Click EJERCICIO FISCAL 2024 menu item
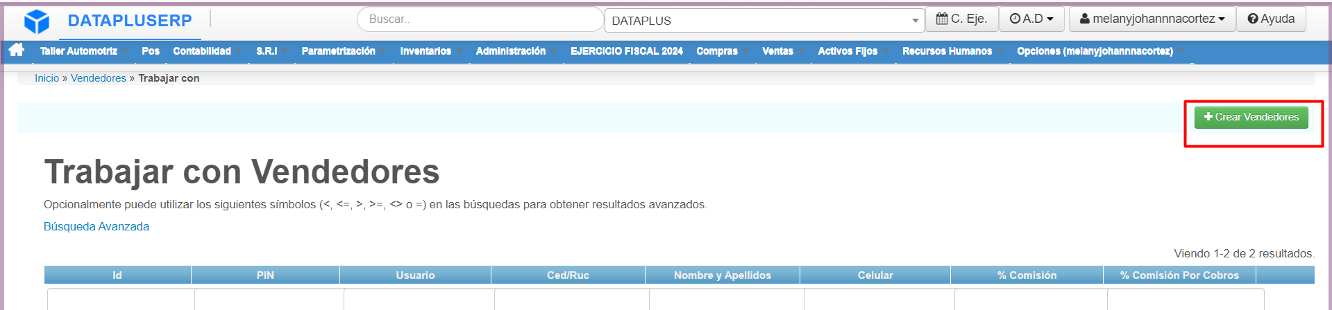This screenshot has height=310, width=1332. click(x=627, y=51)
